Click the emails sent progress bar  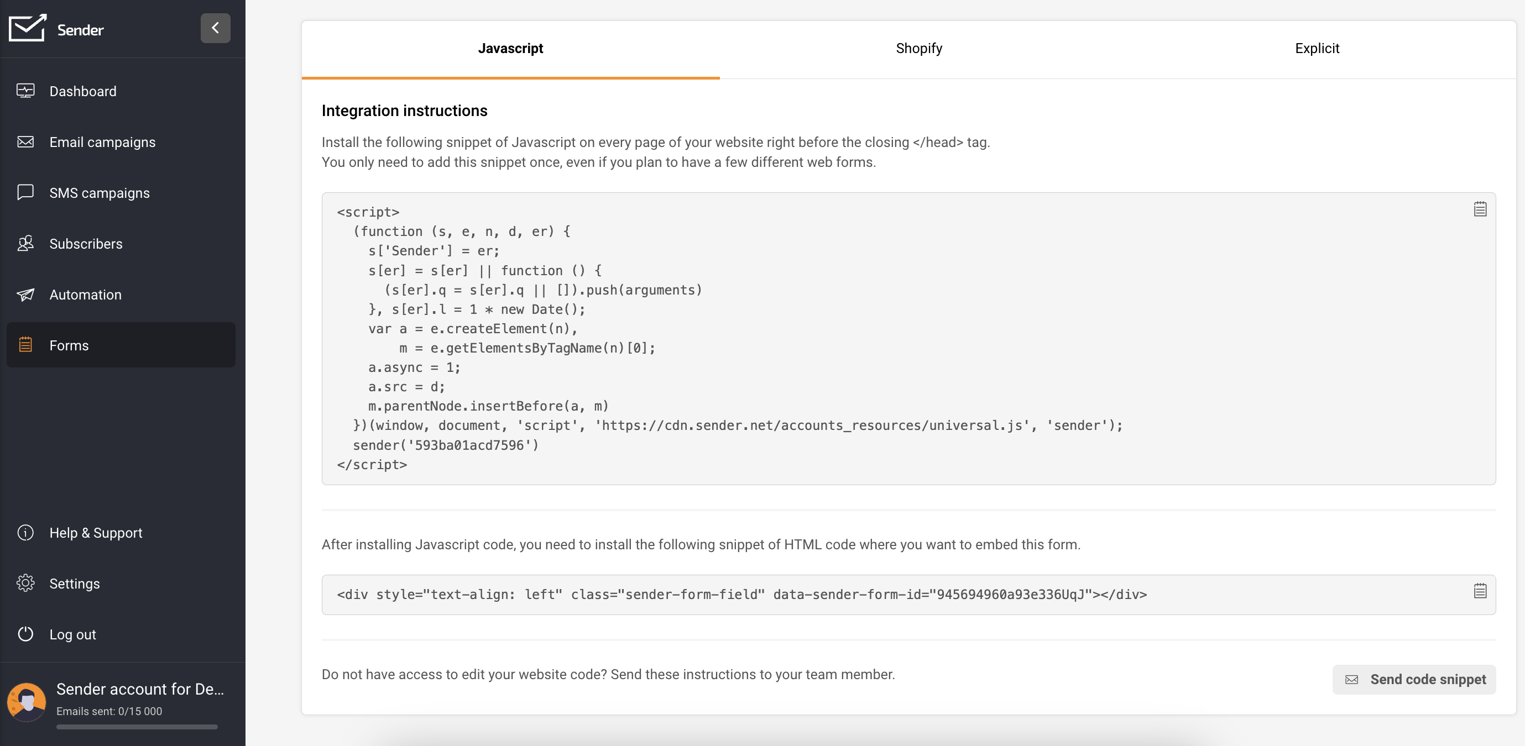tap(137, 727)
